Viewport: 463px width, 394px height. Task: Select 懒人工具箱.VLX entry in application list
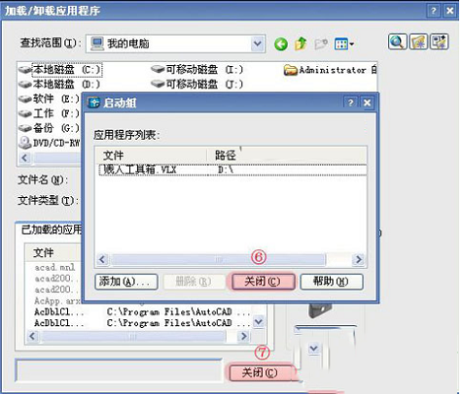coord(232,170)
